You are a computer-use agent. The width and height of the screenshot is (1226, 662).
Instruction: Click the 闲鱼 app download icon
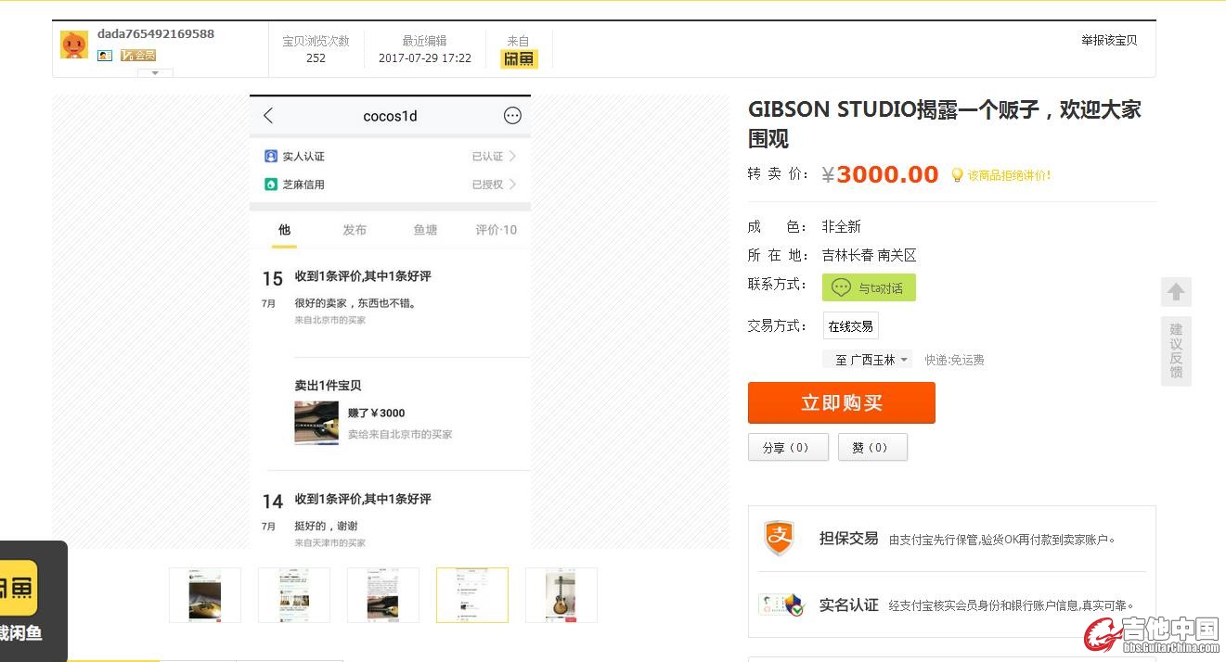tap(19, 588)
